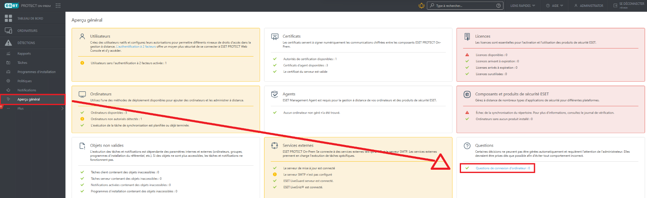Click the Utilisateurs person icon
The image size is (647, 198).
82,36
